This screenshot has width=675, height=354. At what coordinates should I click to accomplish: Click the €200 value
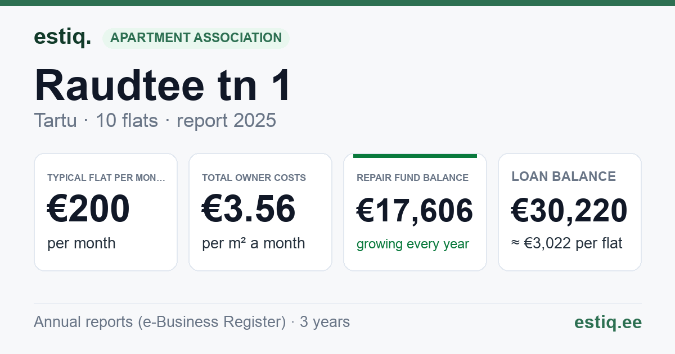88,209
